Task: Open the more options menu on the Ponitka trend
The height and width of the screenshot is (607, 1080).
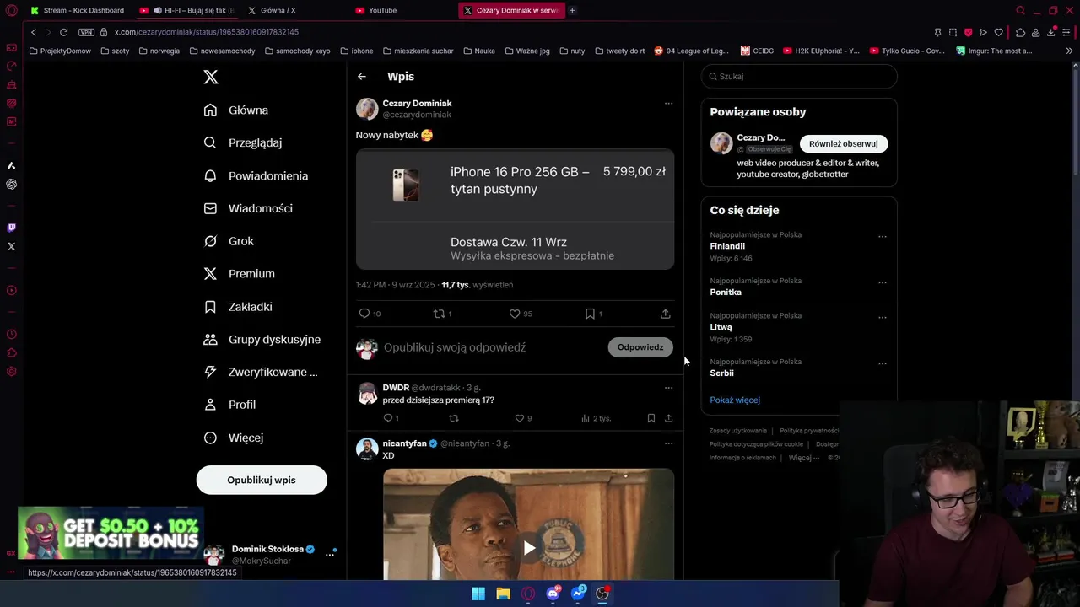Action: point(883,282)
